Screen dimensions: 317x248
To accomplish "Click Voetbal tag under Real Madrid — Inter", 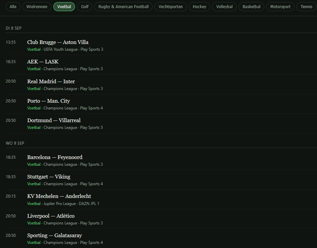I will (34, 89).
